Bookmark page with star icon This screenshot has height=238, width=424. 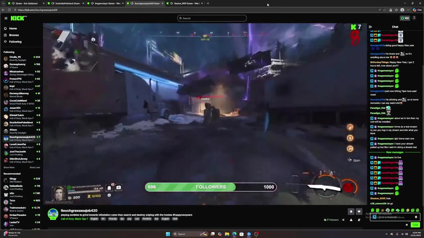(385, 10)
